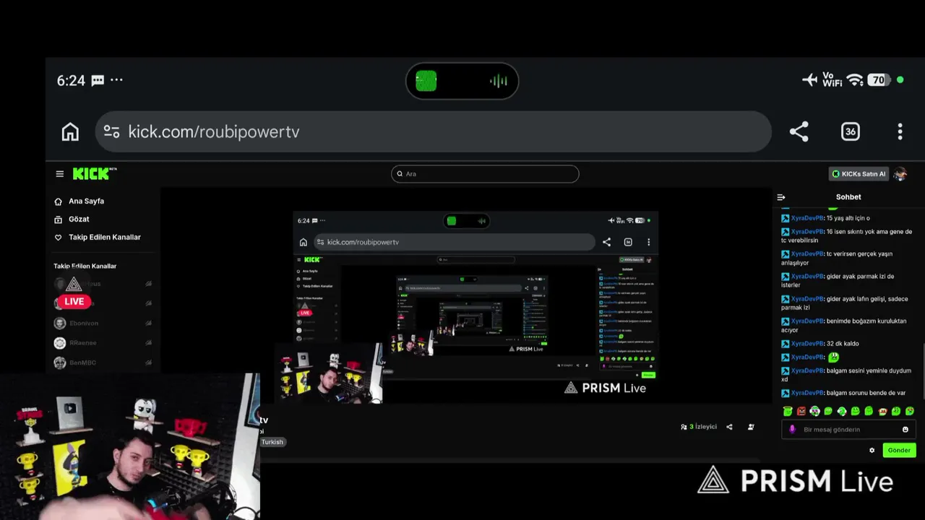Pick the first green emote with halo

tap(788, 411)
